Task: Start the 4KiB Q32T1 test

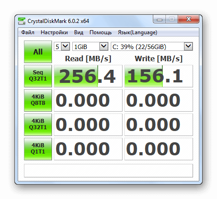Action: click(x=38, y=125)
